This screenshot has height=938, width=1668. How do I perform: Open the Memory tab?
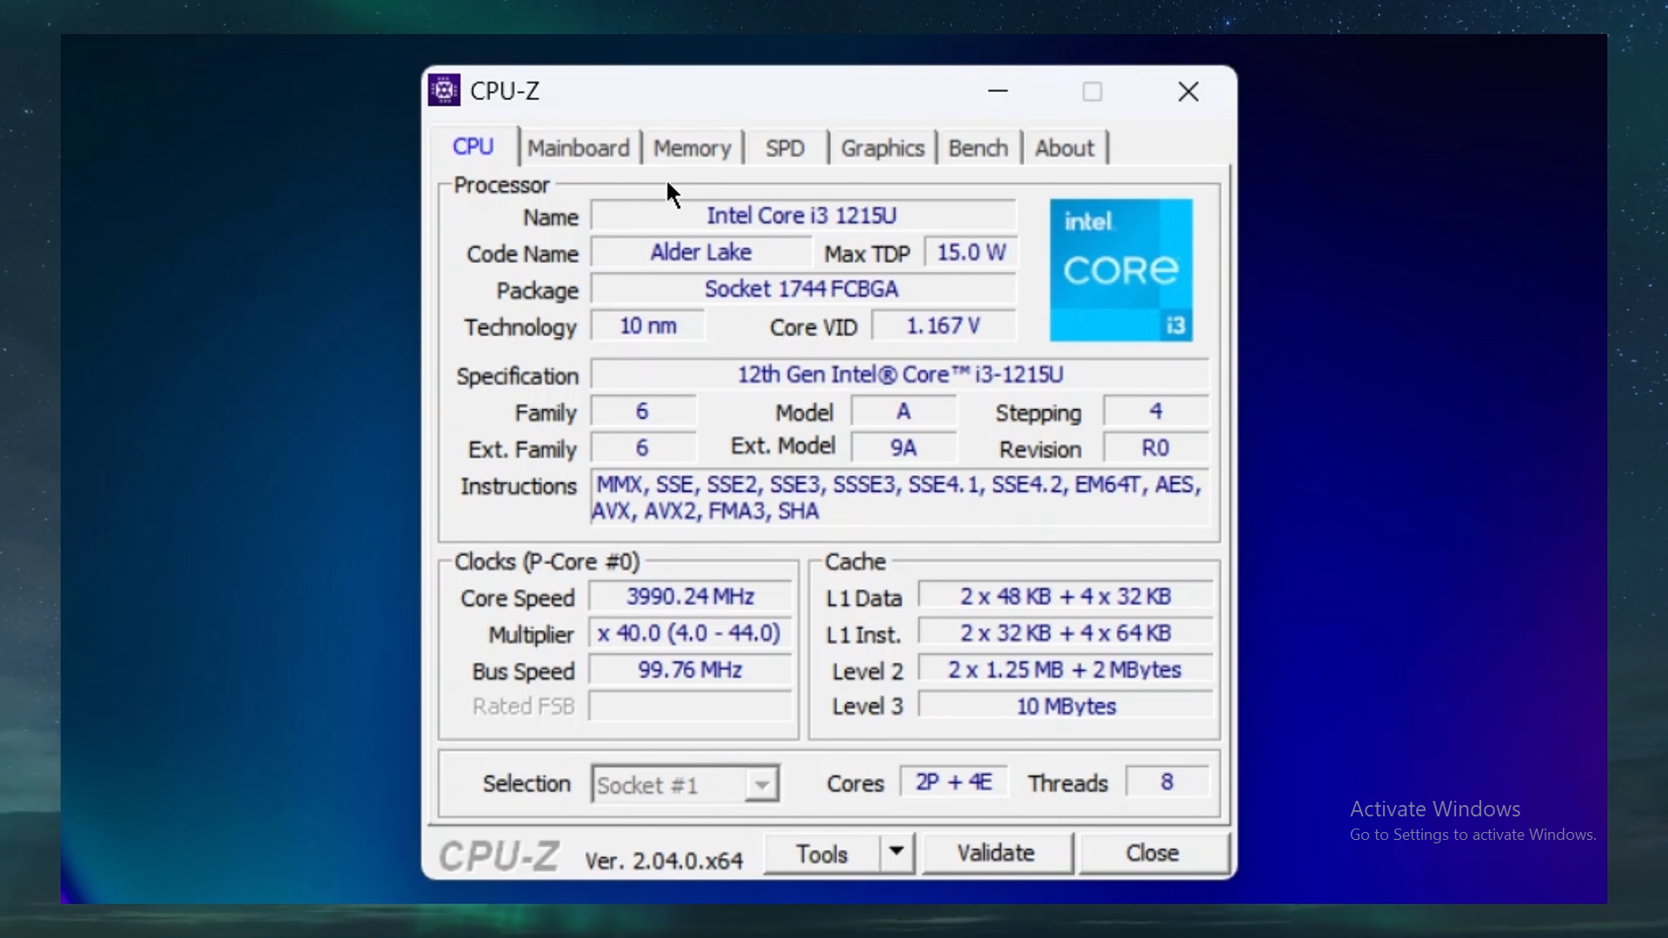(692, 149)
